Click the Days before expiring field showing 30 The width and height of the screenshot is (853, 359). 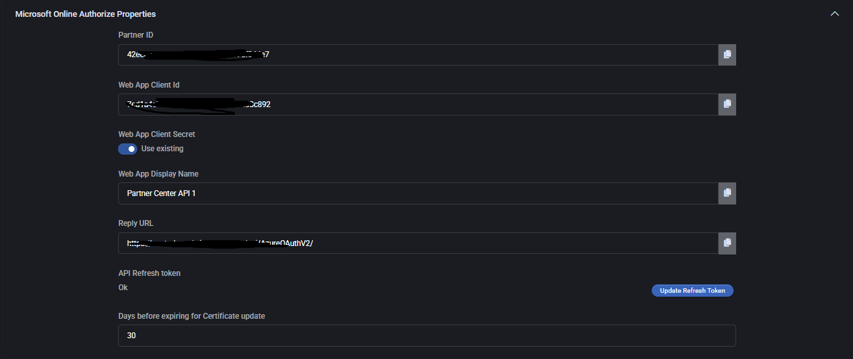pos(426,336)
